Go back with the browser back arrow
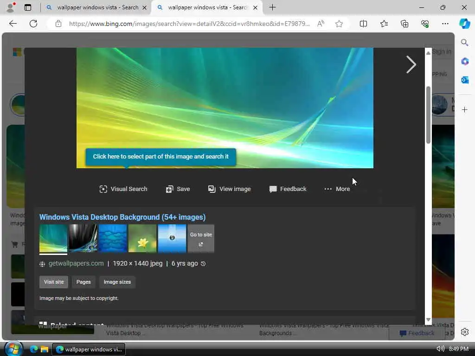475x356 pixels. [13, 24]
